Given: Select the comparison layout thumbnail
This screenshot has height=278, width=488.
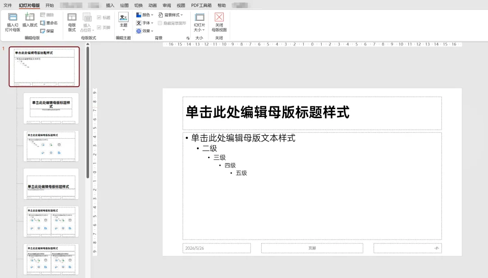Looking at the screenshot, I should [x=51, y=260].
